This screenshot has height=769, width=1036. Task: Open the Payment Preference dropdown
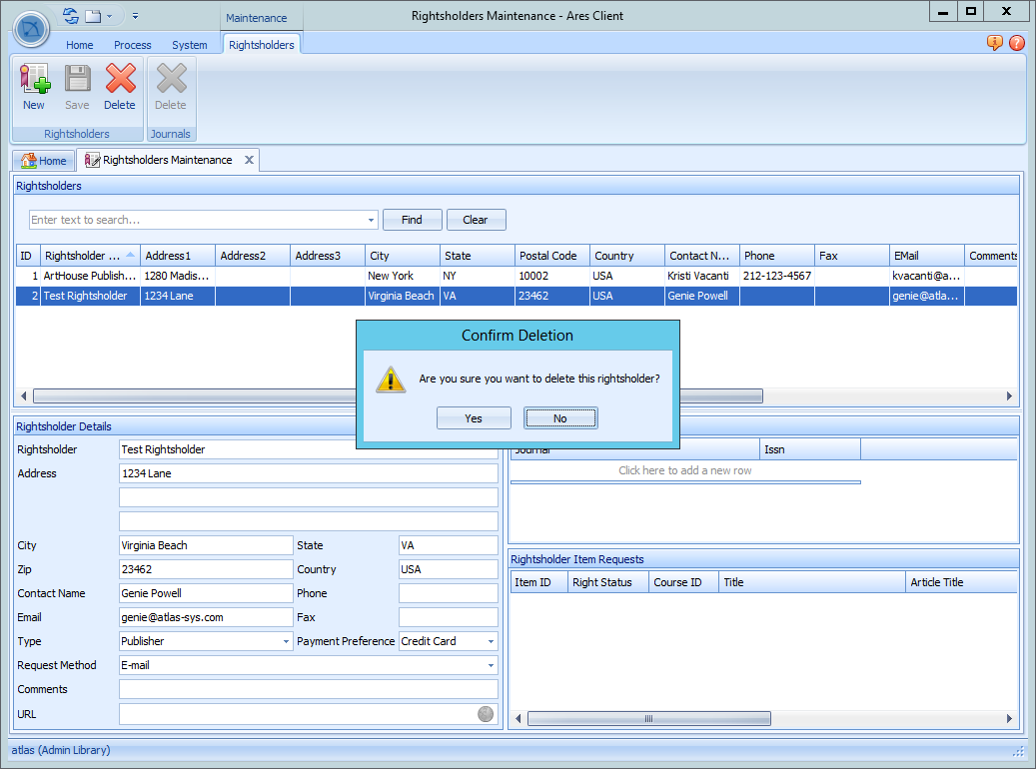pos(491,641)
